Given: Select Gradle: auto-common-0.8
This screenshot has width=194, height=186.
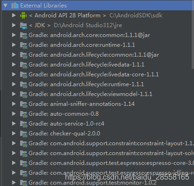Looking at the screenshot, I should click(64, 114).
